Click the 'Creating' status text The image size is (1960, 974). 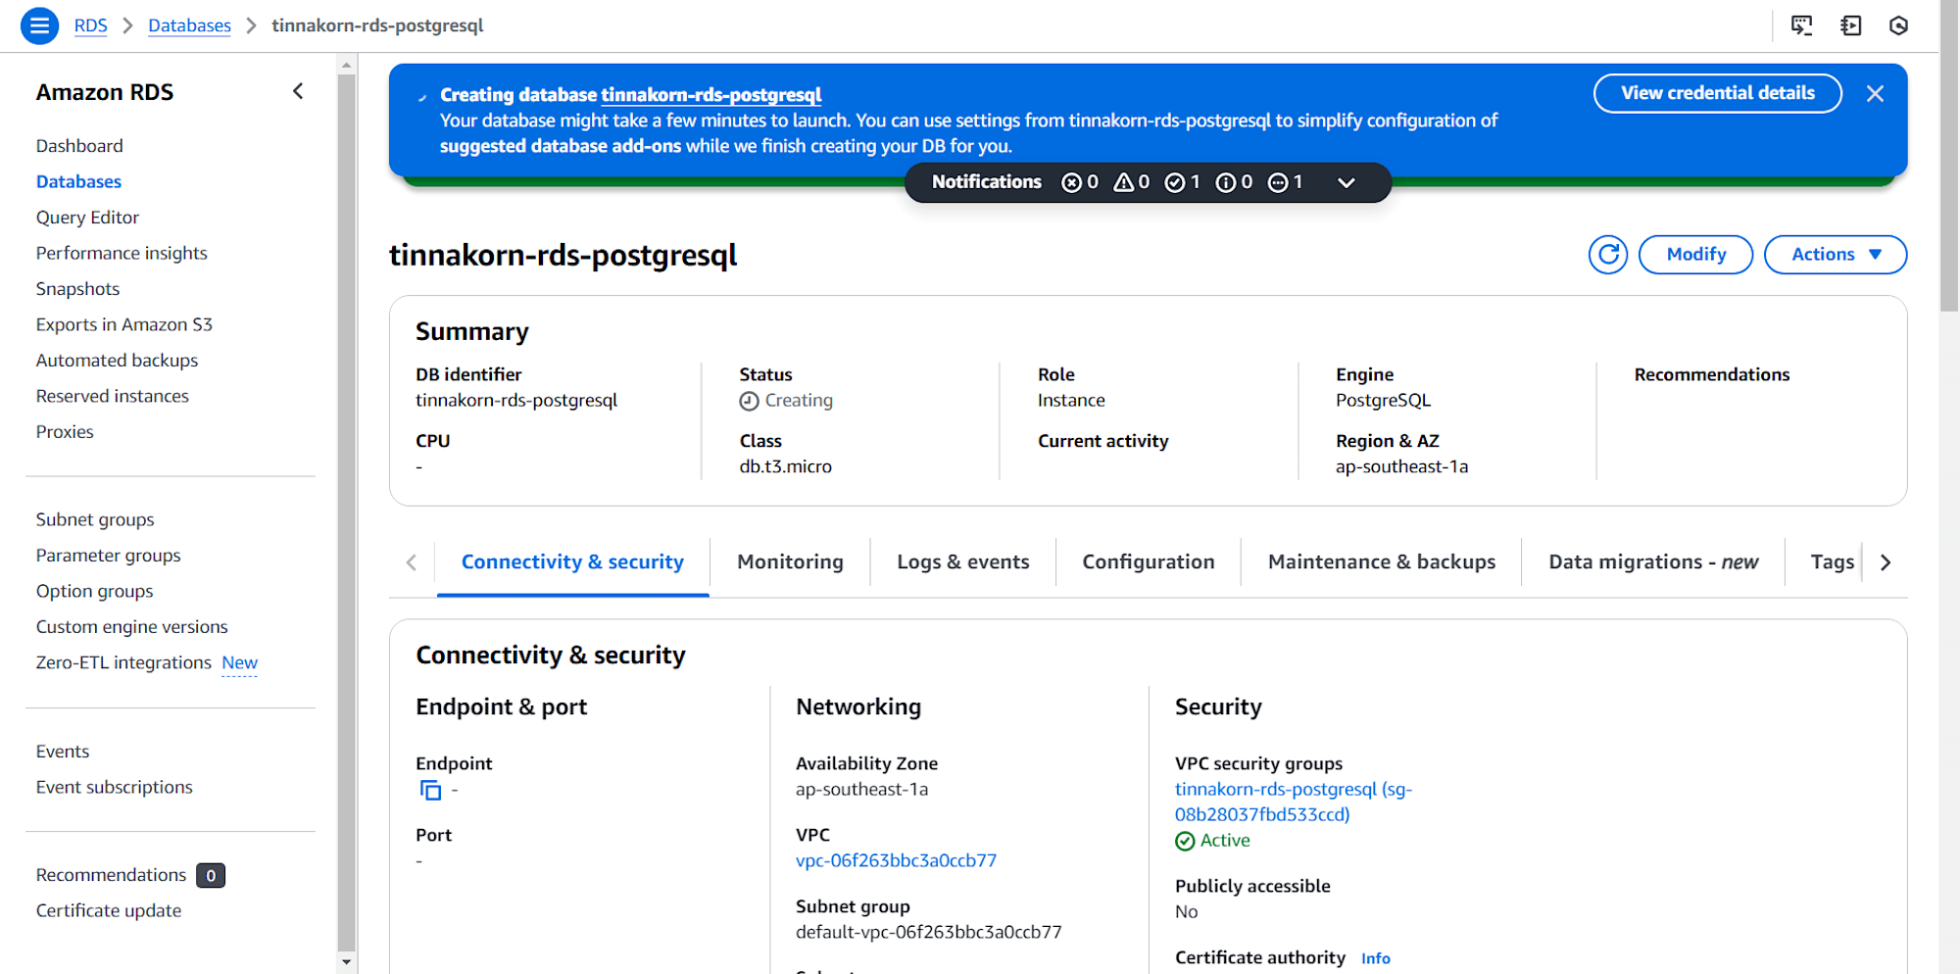point(799,401)
